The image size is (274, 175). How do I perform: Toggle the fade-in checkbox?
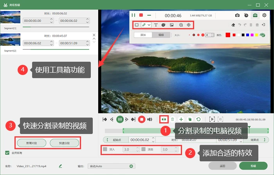click(105, 149)
